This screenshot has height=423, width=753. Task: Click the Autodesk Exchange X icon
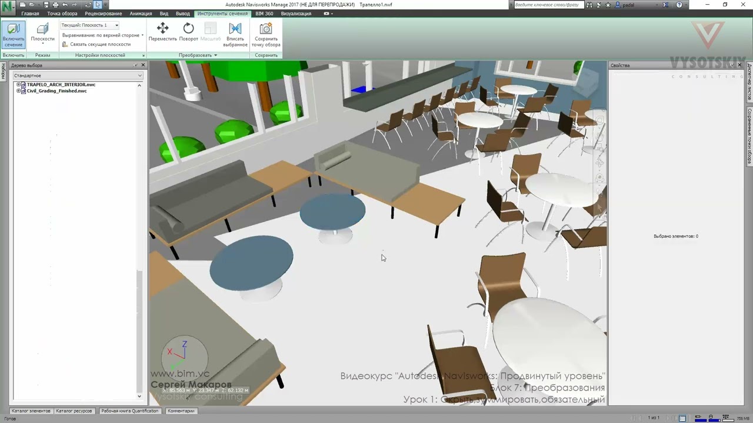click(x=665, y=5)
